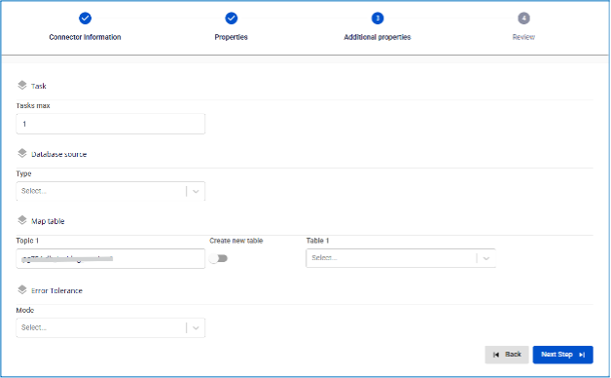Jump to Review step label

click(523, 37)
